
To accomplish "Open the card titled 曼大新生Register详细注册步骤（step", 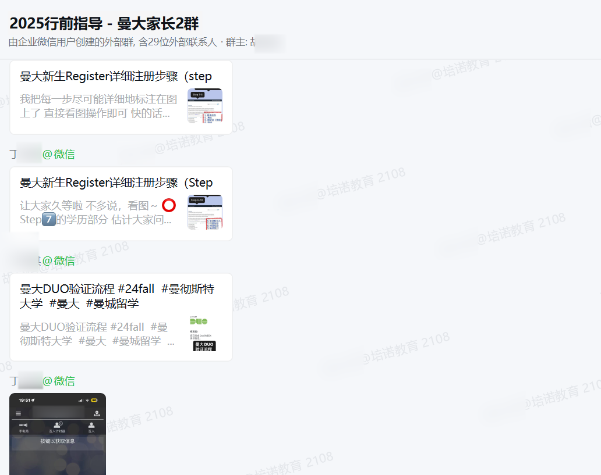I will point(121,97).
